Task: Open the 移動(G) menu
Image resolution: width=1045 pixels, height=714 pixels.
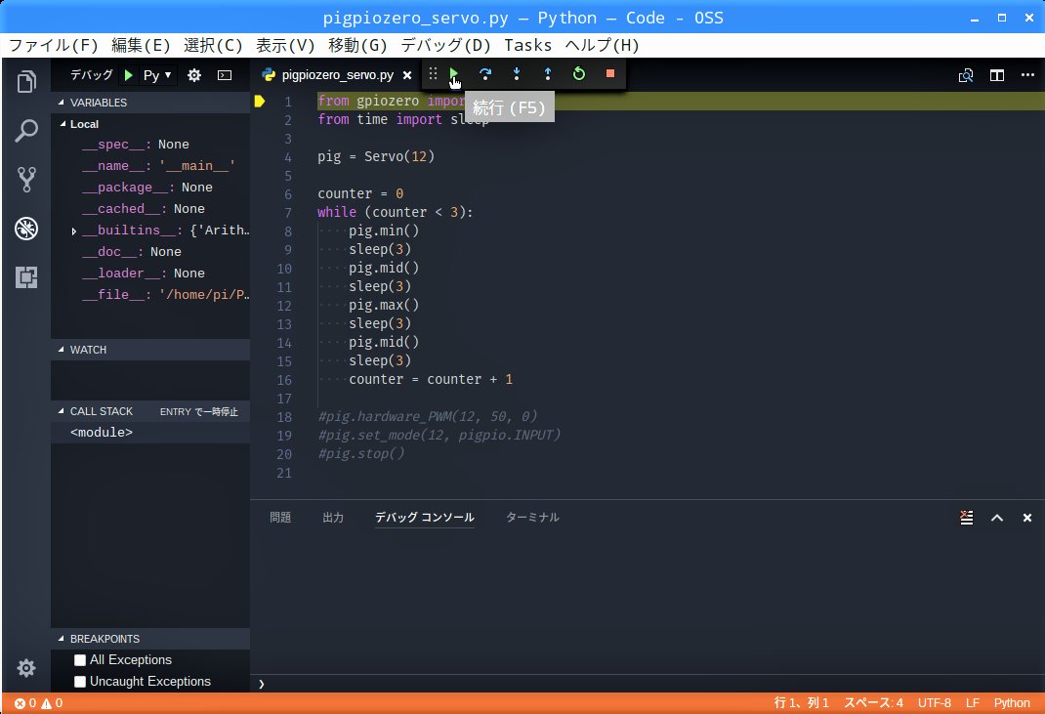Action: click(x=357, y=45)
